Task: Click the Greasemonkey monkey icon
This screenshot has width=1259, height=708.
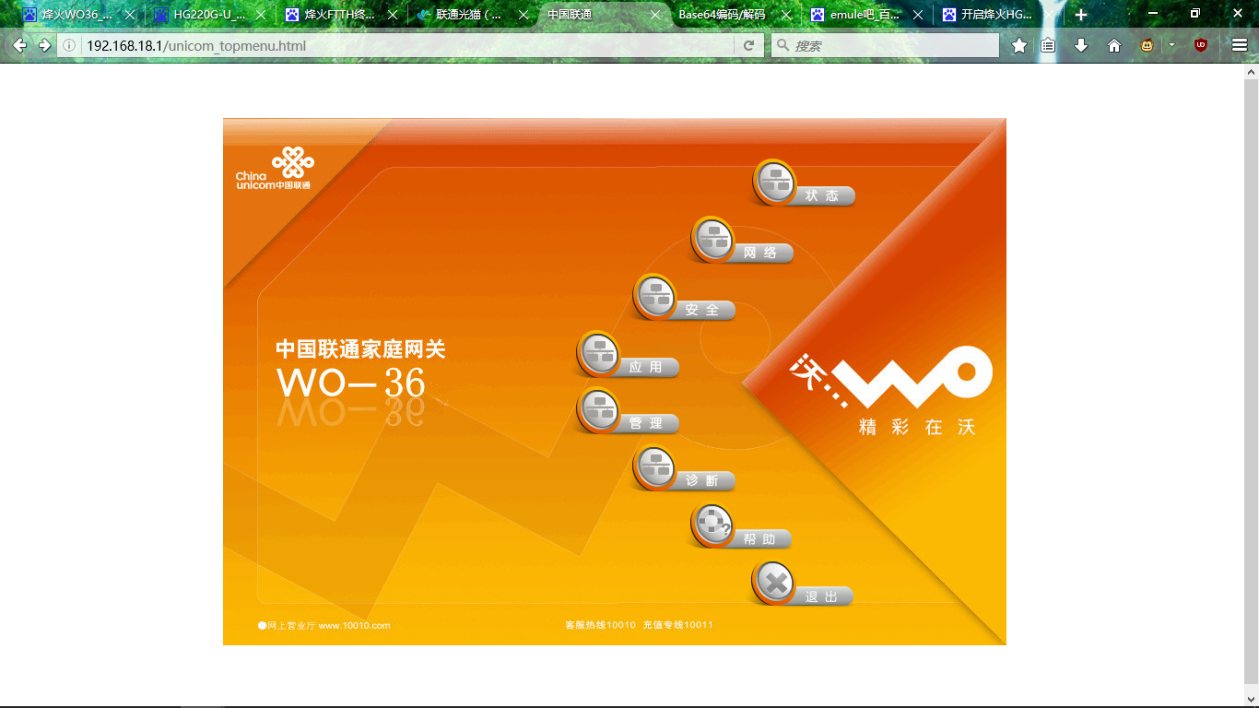Action: click(1147, 45)
